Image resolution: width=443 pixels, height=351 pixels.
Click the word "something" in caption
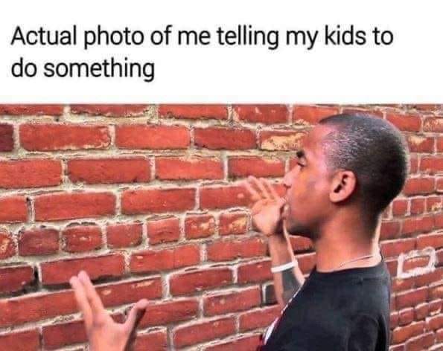point(99,69)
